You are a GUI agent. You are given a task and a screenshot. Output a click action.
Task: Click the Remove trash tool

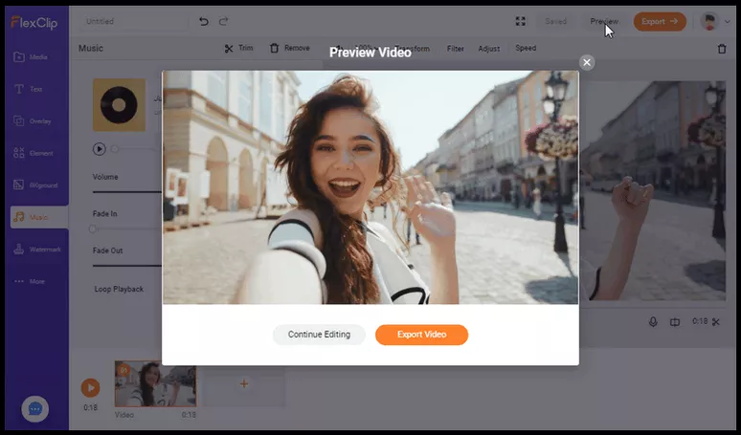[290, 48]
